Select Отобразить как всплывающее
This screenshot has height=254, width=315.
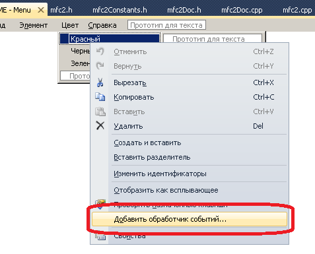pyautogui.click(x=190, y=190)
